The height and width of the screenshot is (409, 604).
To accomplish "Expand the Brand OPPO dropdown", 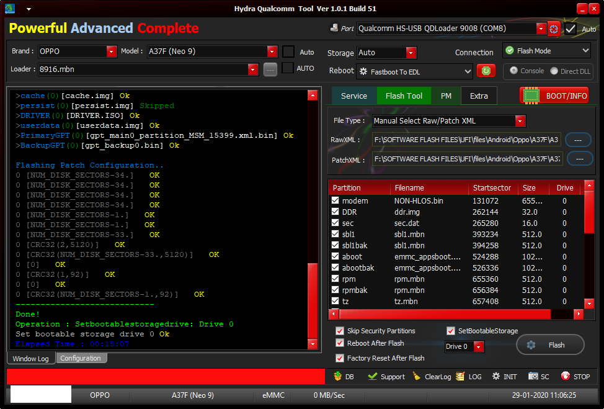I will tap(112, 52).
